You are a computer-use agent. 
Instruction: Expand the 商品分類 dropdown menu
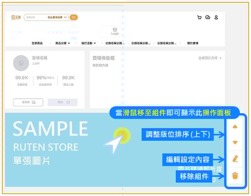pyautogui.click(x=63, y=43)
